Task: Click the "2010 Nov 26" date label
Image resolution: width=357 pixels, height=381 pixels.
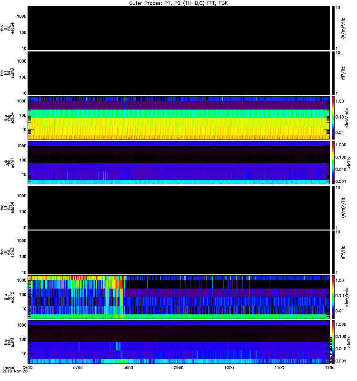Action: pos(15,371)
